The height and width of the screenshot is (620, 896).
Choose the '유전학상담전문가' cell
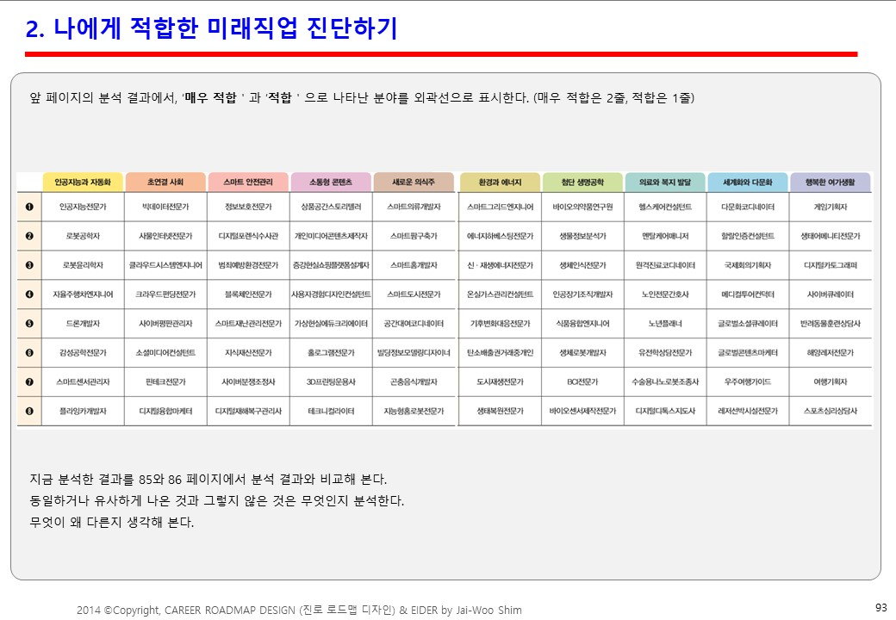pos(665,352)
